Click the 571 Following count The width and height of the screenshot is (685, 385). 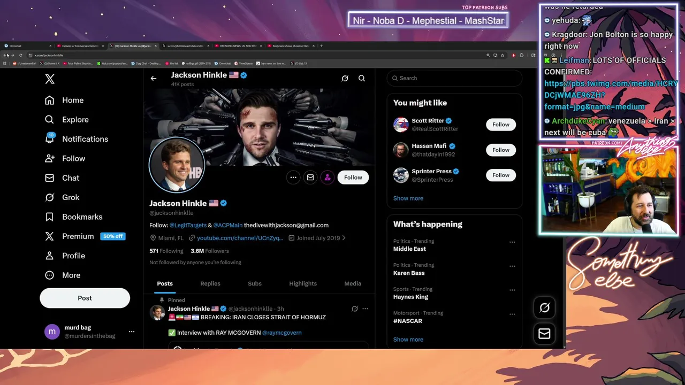[x=166, y=251]
